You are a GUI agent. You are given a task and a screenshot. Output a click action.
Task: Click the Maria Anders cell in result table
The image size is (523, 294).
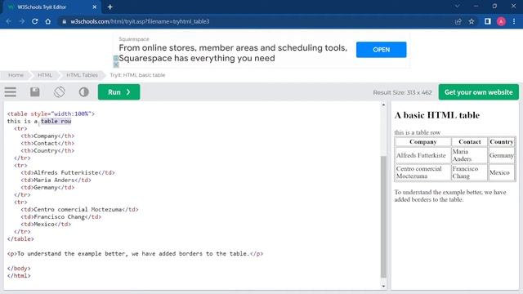click(469, 155)
